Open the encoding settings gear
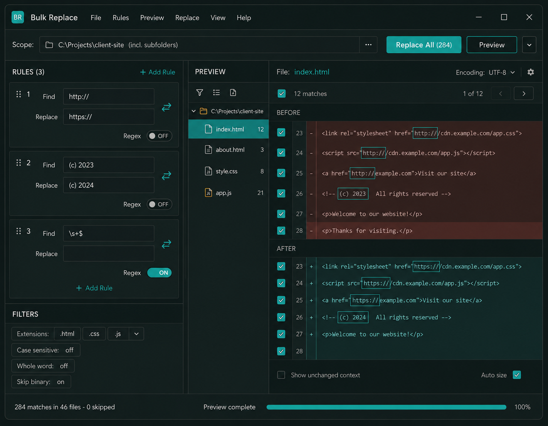548x426 pixels. pos(531,72)
